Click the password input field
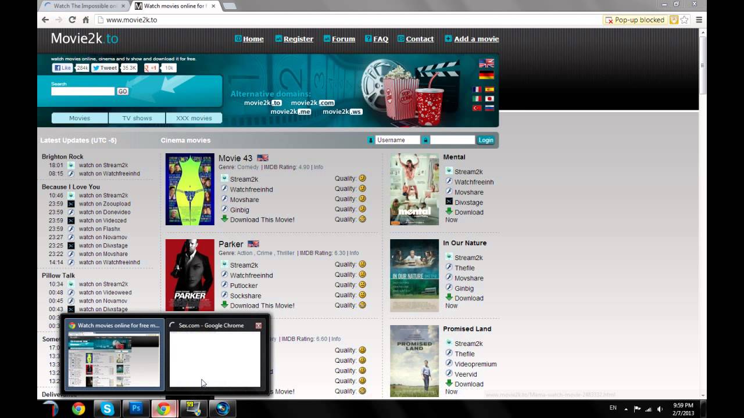744x418 pixels. [452, 140]
